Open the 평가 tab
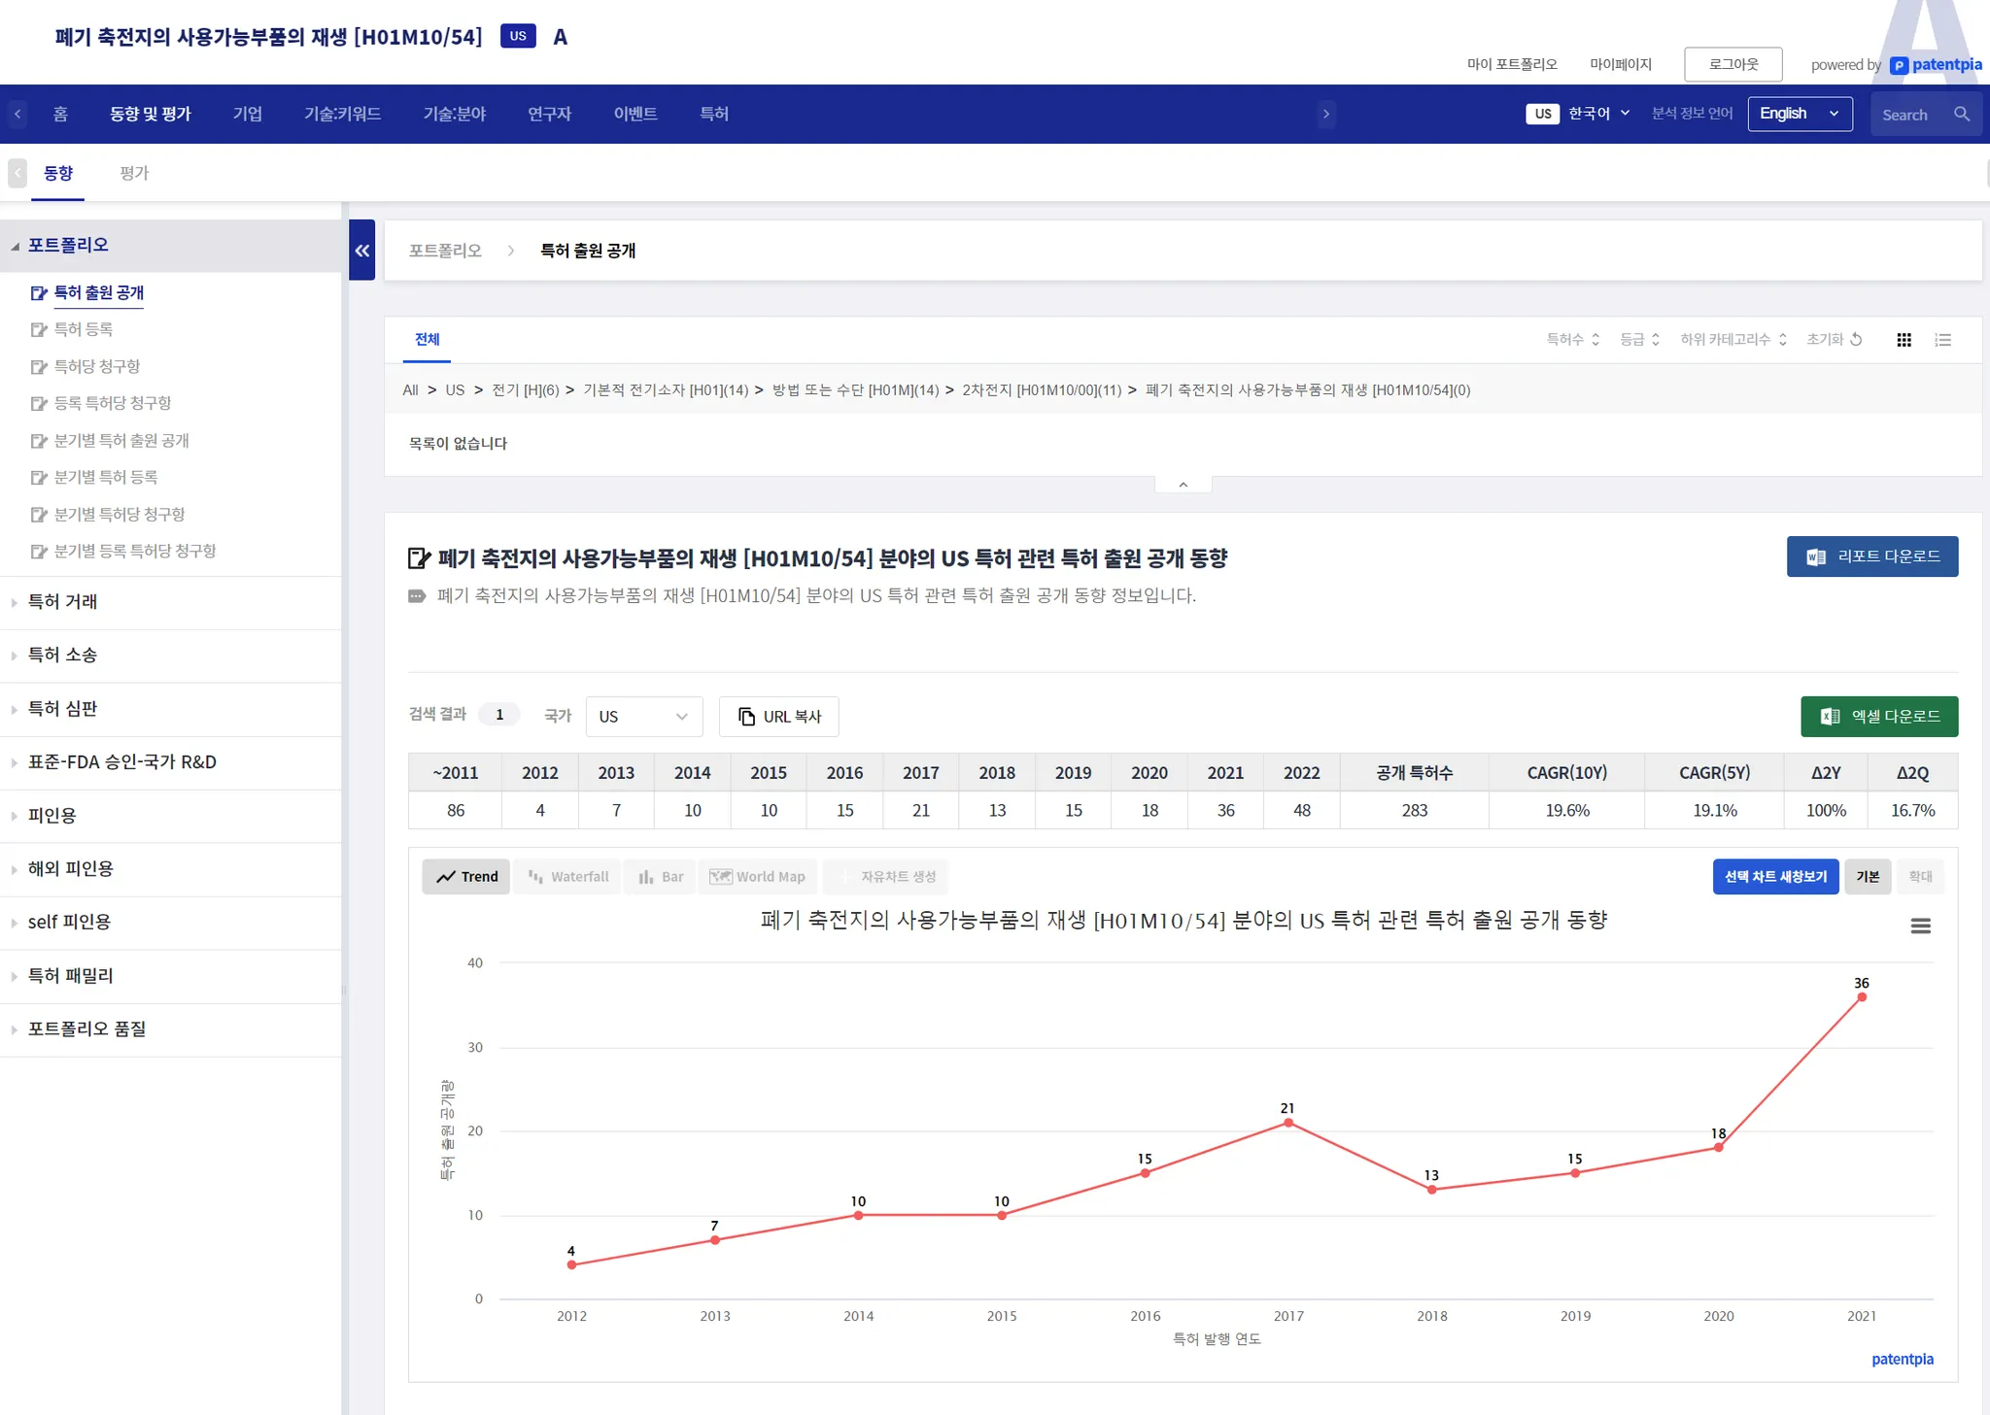The image size is (1990, 1415). click(134, 173)
